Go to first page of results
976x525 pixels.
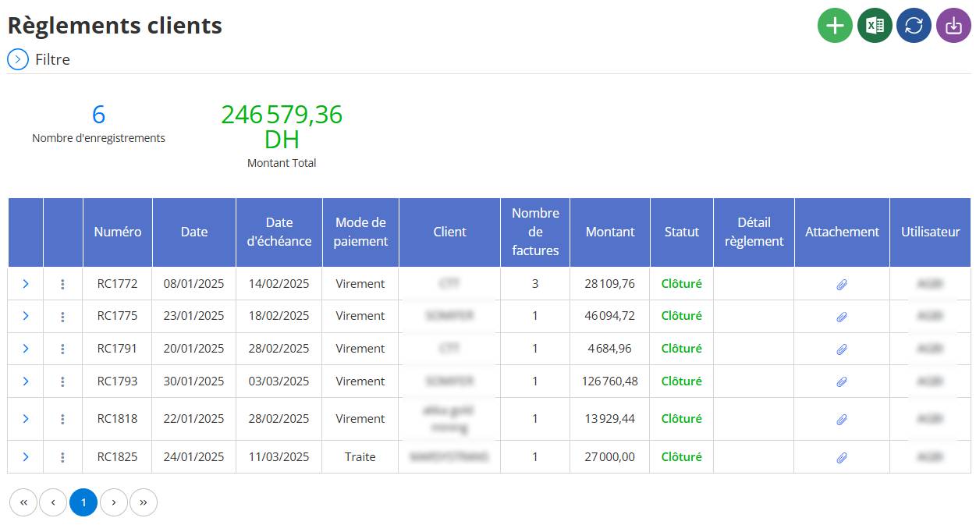[x=23, y=502]
